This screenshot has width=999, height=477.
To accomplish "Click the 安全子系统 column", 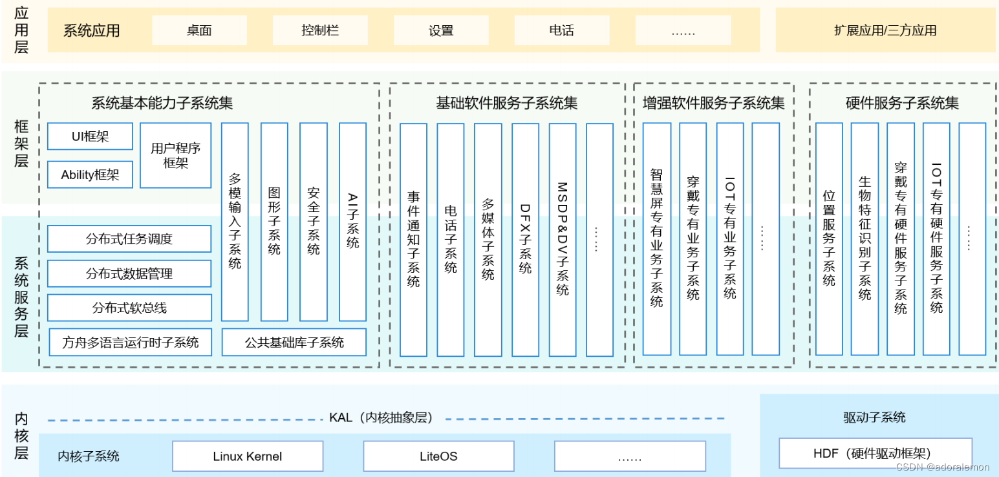I will [314, 222].
